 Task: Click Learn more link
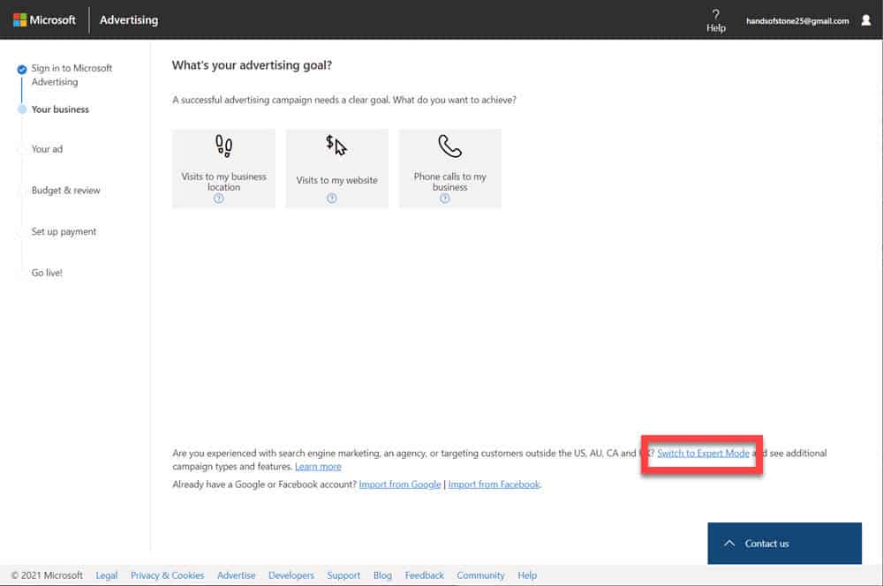click(x=318, y=467)
